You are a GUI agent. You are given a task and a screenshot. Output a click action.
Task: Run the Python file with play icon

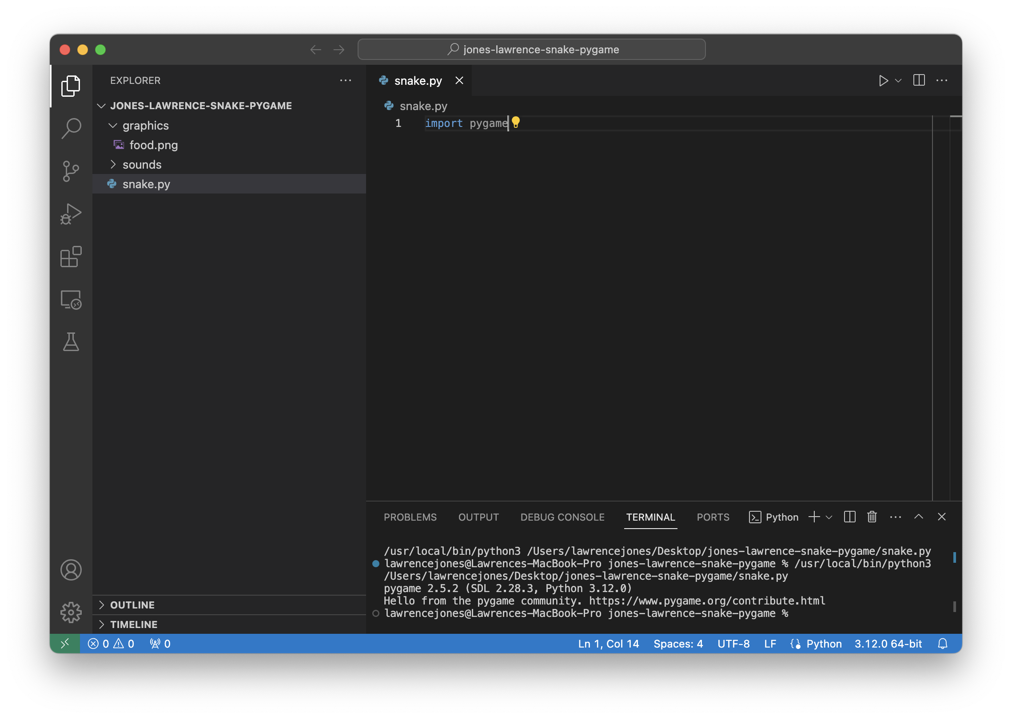883,80
